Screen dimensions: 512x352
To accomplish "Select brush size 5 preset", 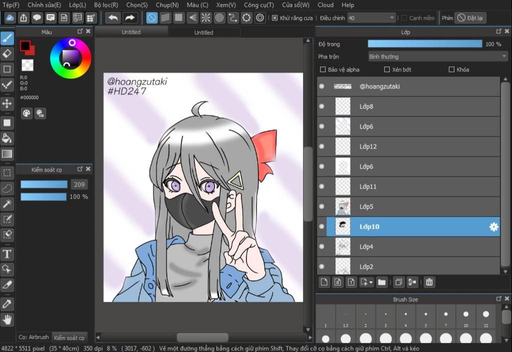I will click(x=426, y=317).
